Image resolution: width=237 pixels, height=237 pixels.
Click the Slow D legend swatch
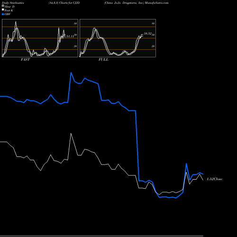click(3, 6)
